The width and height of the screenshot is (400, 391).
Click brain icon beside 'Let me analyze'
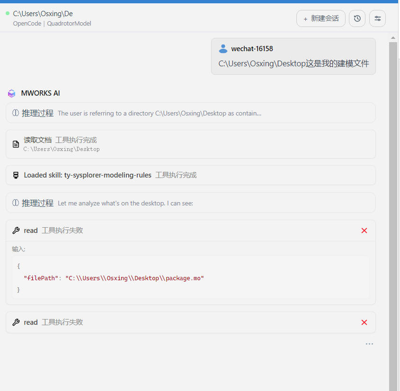click(x=16, y=203)
